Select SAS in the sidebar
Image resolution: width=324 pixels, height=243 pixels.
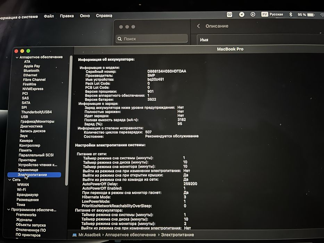tap(25, 98)
